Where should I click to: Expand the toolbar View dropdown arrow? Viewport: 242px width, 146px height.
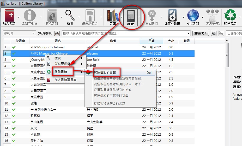(79, 17)
